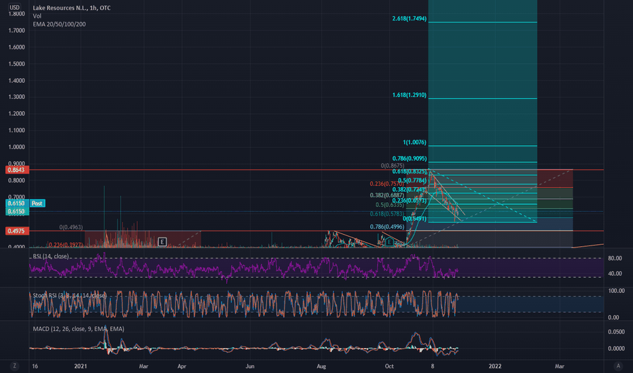
Task: Click the Z timezone button
Action: coord(14,366)
